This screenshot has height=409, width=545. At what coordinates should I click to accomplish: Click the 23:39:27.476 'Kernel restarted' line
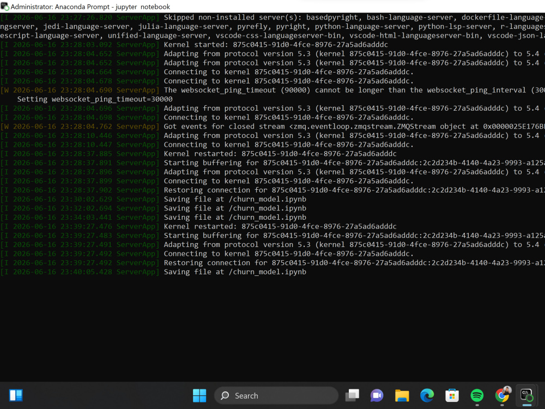coord(198,226)
